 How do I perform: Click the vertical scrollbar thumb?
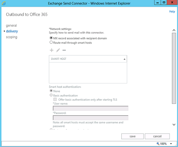coord(174,68)
